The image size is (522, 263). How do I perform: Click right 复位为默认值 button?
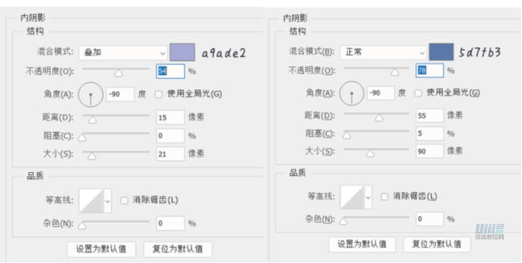(437, 244)
